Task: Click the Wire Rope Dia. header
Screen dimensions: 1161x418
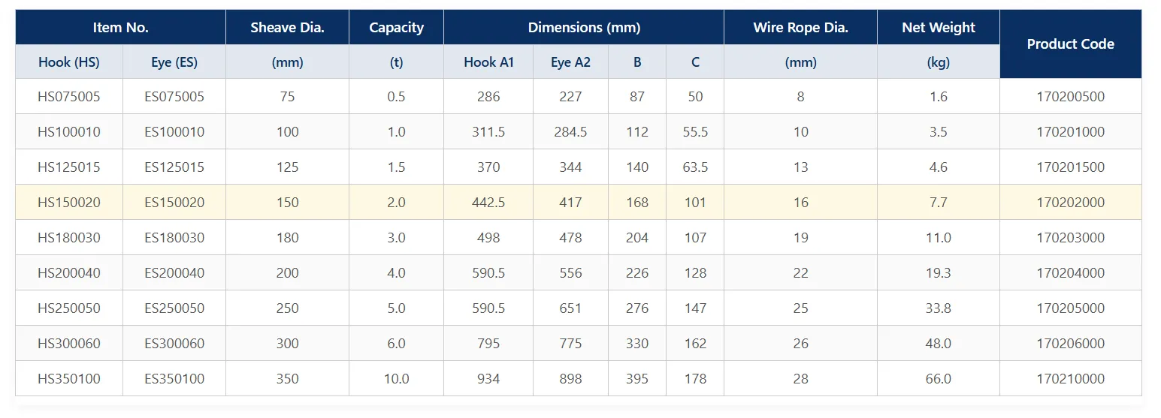Action: coord(800,28)
